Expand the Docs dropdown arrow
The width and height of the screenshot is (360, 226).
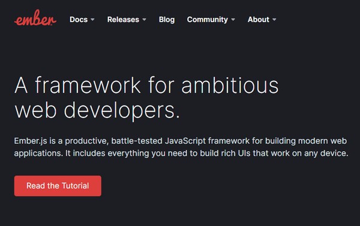pos(92,20)
